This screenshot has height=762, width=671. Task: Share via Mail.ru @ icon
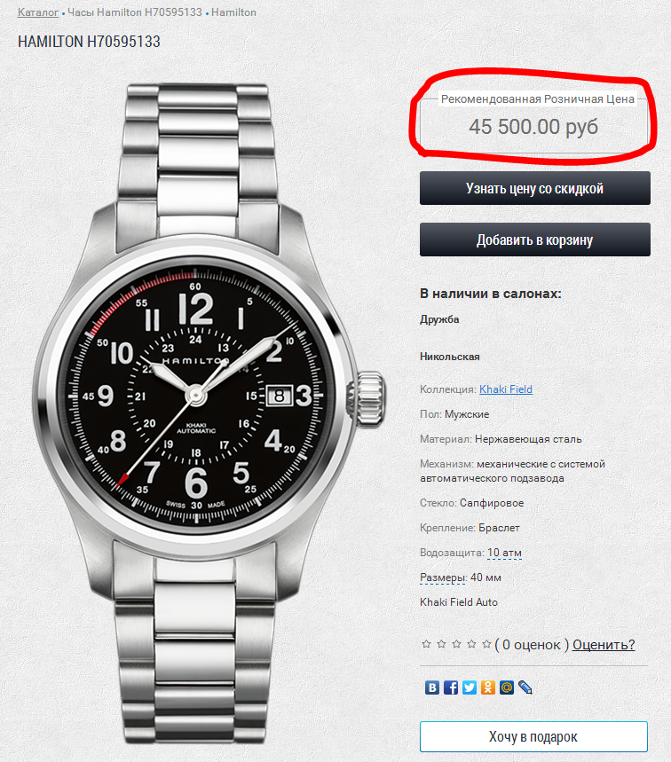click(x=507, y=687)
